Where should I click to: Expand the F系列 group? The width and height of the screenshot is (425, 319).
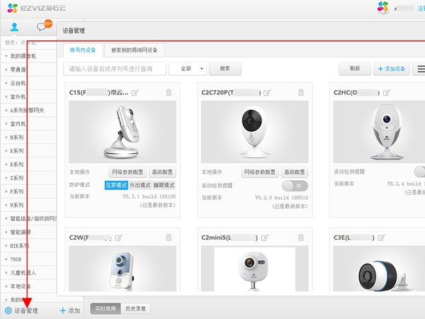pyautogui.click(x=6, y=192)
